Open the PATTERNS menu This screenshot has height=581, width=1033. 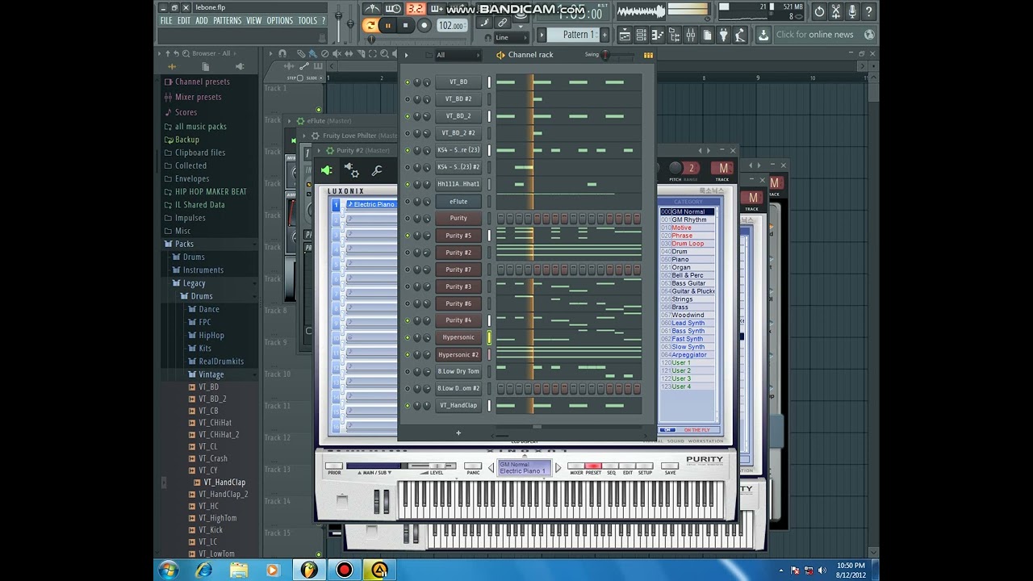point(227,20)
